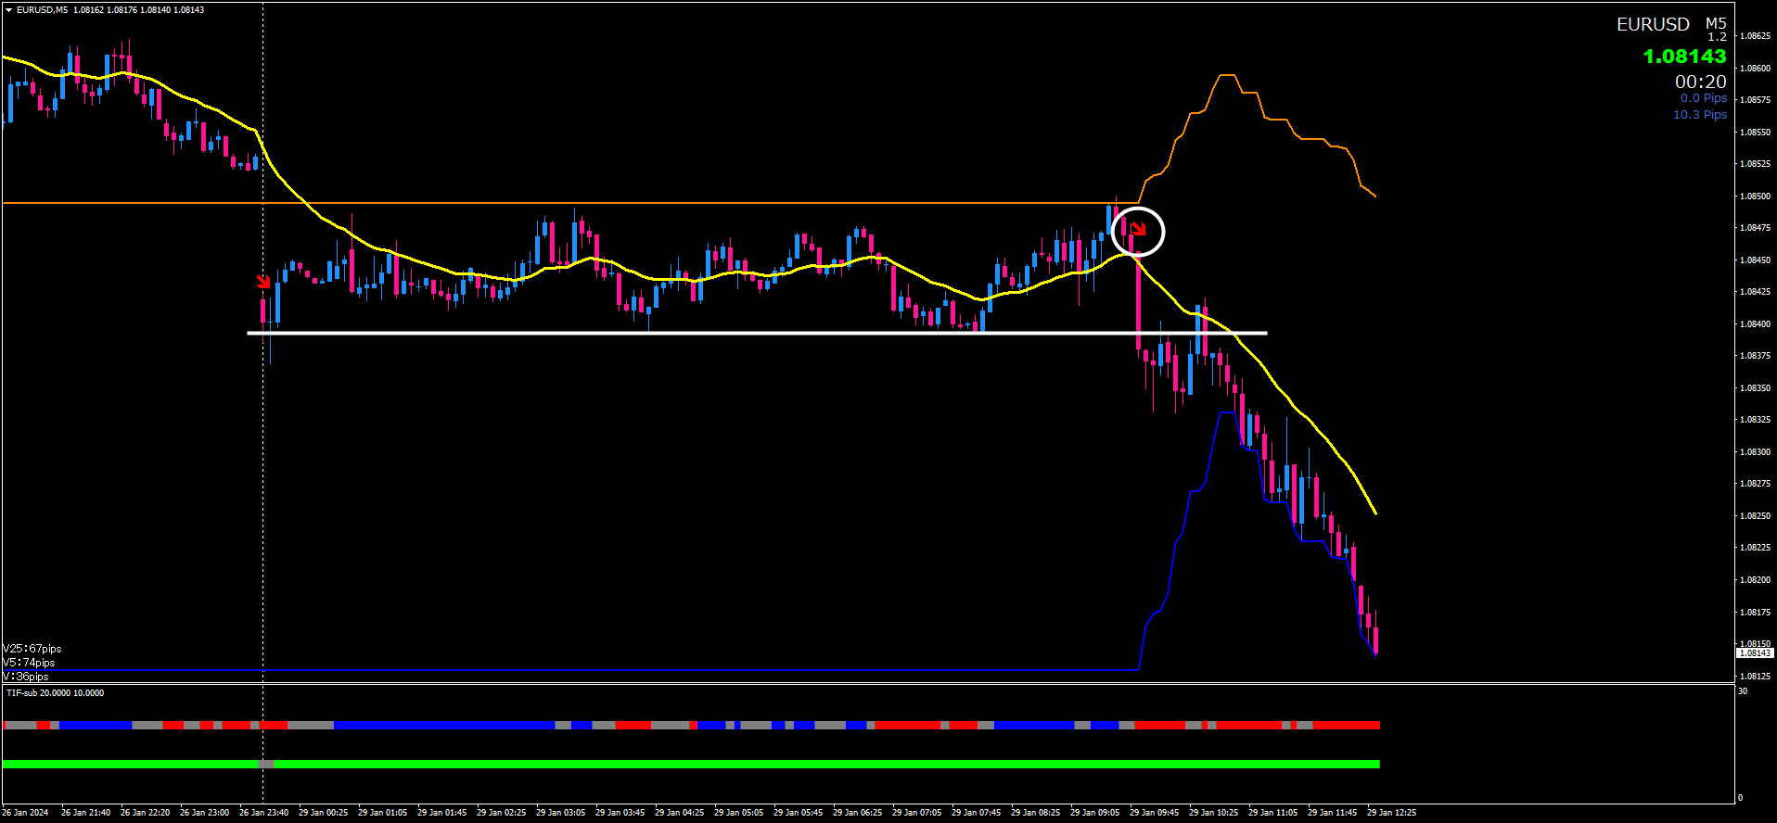1777x823 pixels.
Task: Click 29 Jan 07:05 on the time axis
Action: point(916,813)
